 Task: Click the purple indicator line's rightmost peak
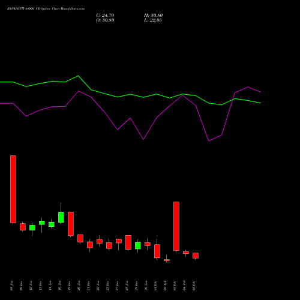pos(248,87)
